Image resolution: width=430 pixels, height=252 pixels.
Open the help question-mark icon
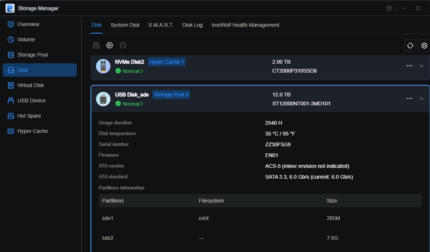tap(389, 8)
